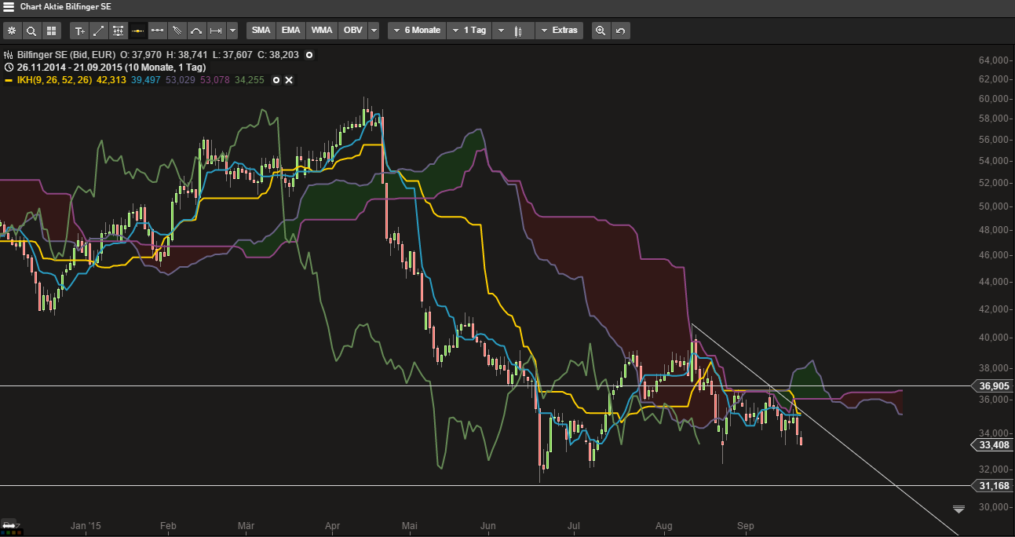Open IKH indicator settings dot
This screenshot has height=537, width=1015.
276,80
